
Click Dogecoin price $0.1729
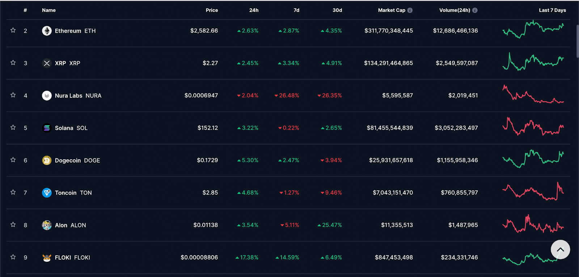click(x=207, y=160)
